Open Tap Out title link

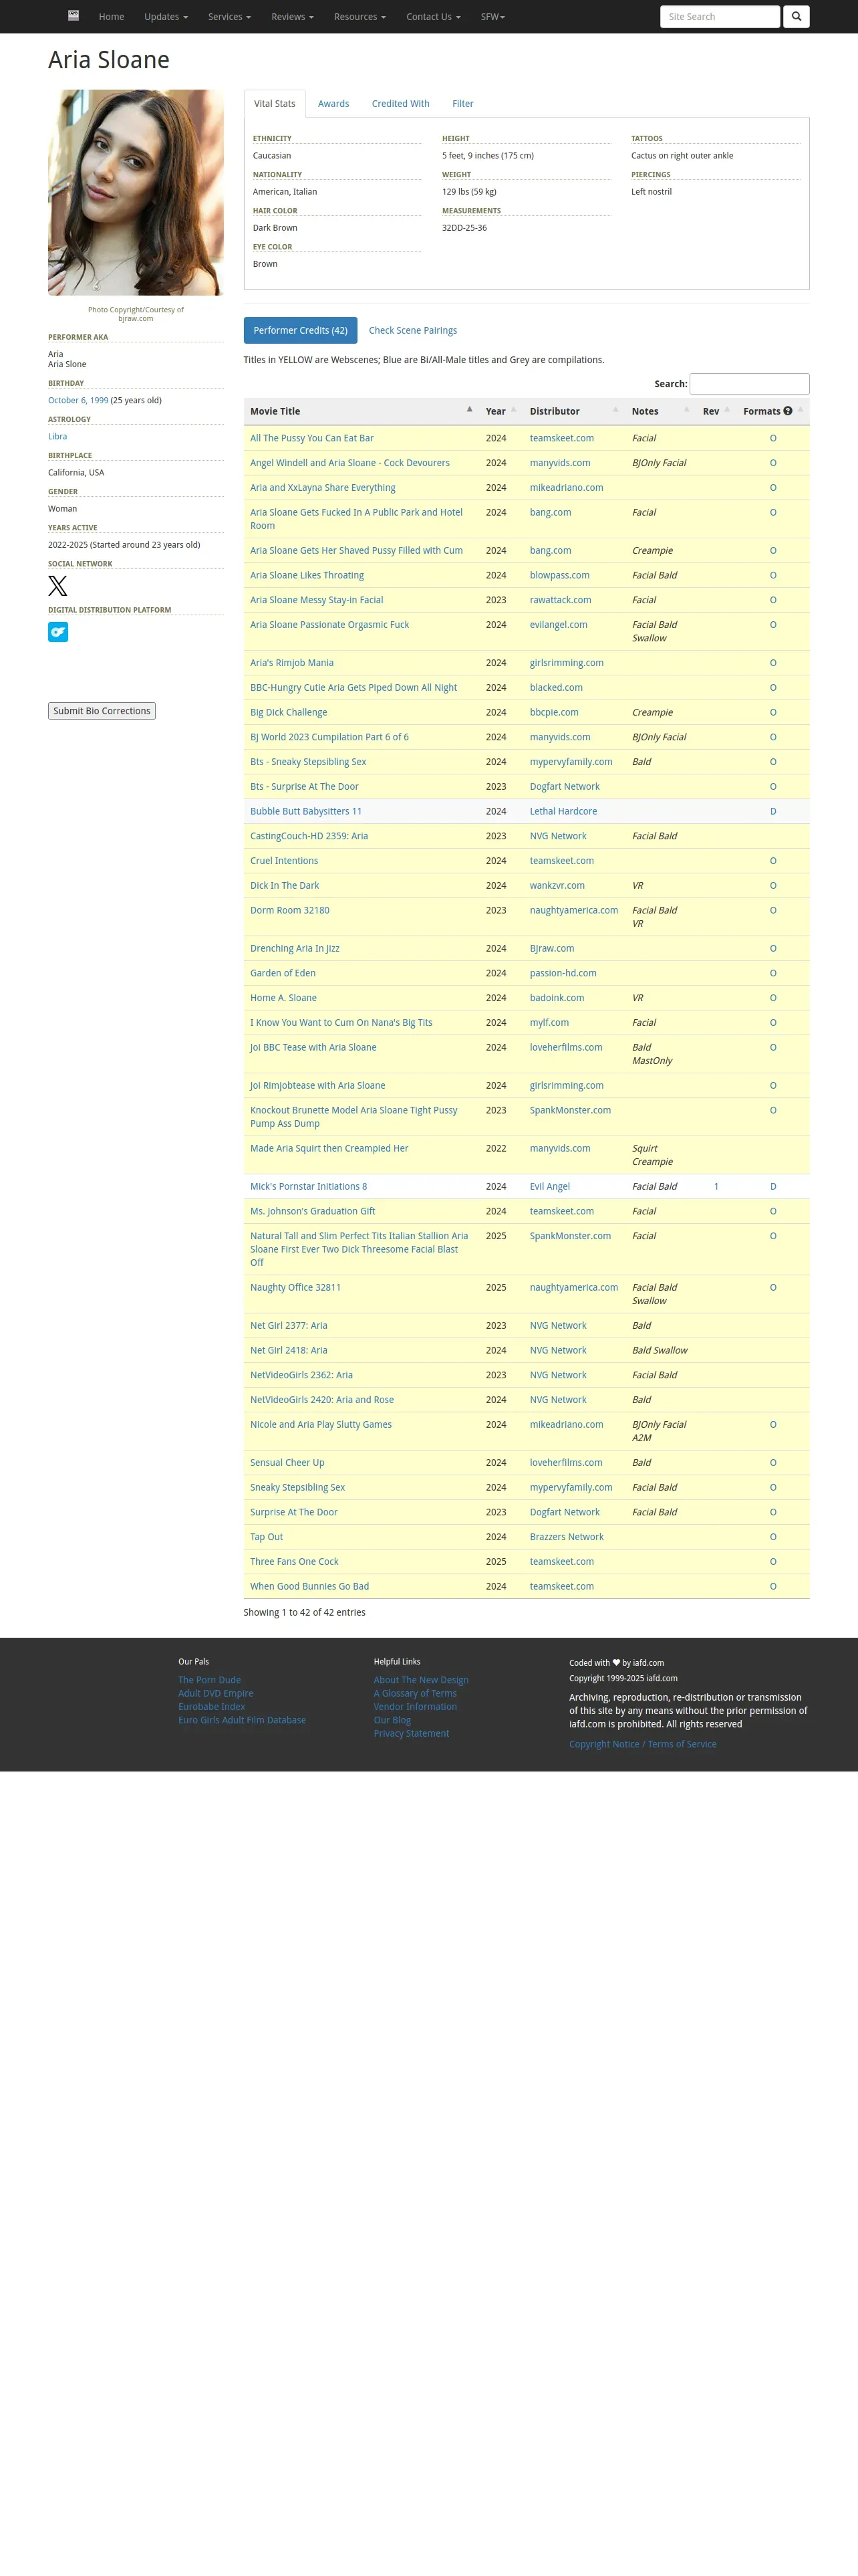[x=267, y=1537]
